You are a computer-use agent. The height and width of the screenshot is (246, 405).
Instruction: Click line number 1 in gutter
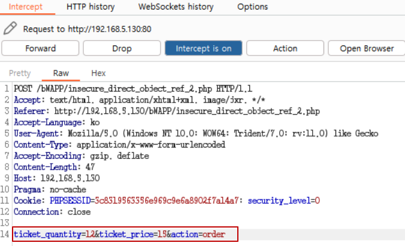(x=7, y=89)
